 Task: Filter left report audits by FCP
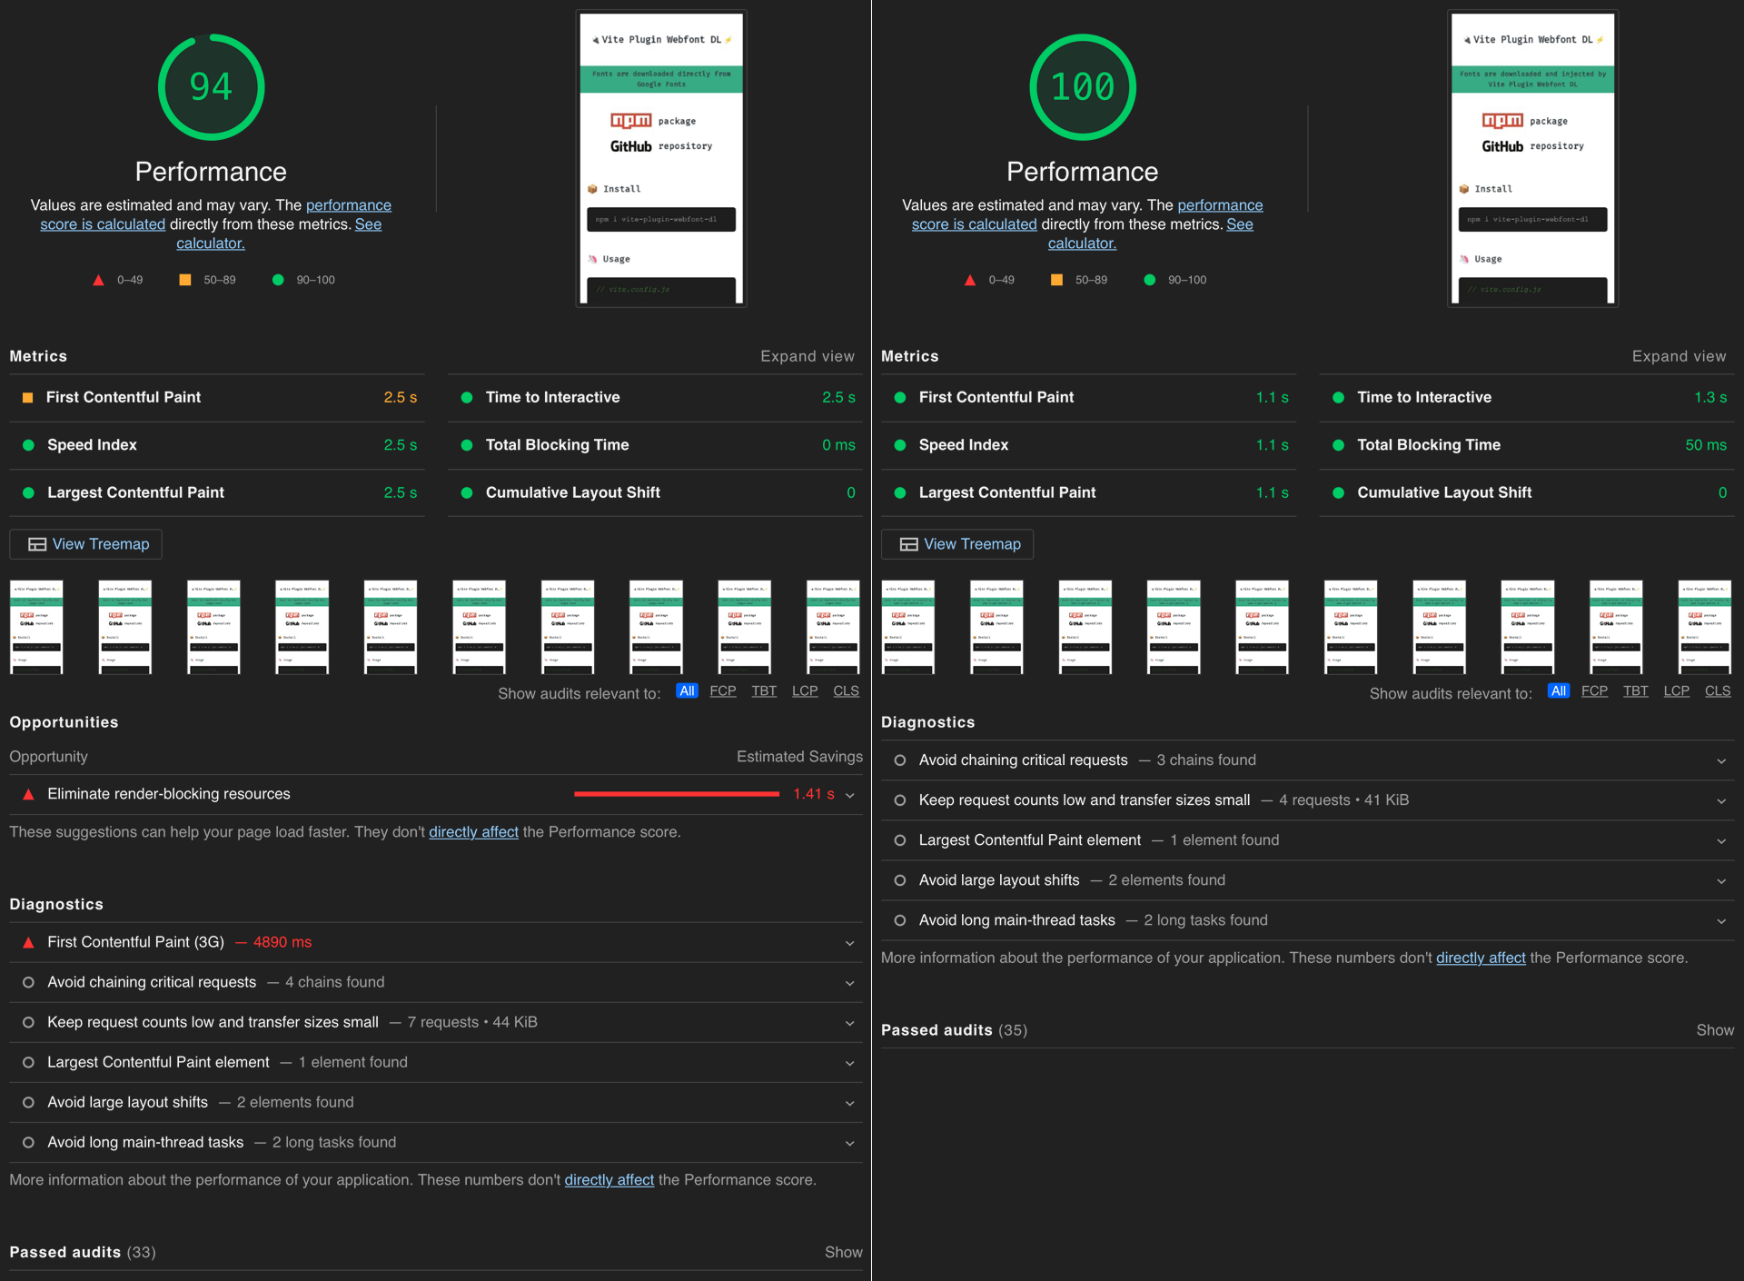coord(722,691)
